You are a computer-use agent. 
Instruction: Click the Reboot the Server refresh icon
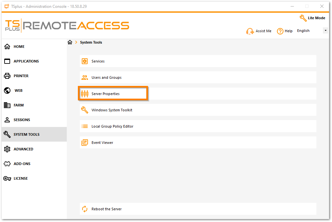click(x=85, y=209)
